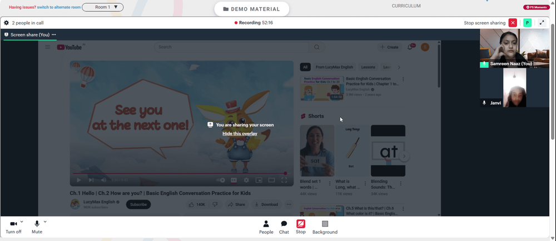Expand call window to fullscreen
556x241 pixels.
542,23
